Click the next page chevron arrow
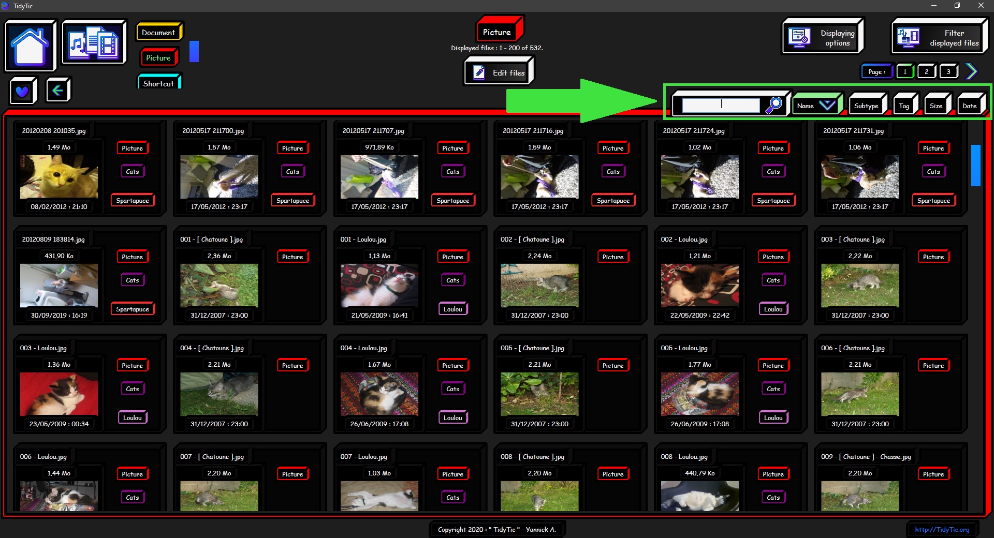Image resolution: width=994 pixels, height=538 pixels. [x=971, y=71]
